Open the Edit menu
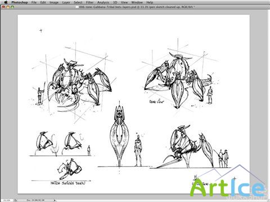Image resolution: width=270 pixels, height=202 pixels. click(x=43, y=2)
